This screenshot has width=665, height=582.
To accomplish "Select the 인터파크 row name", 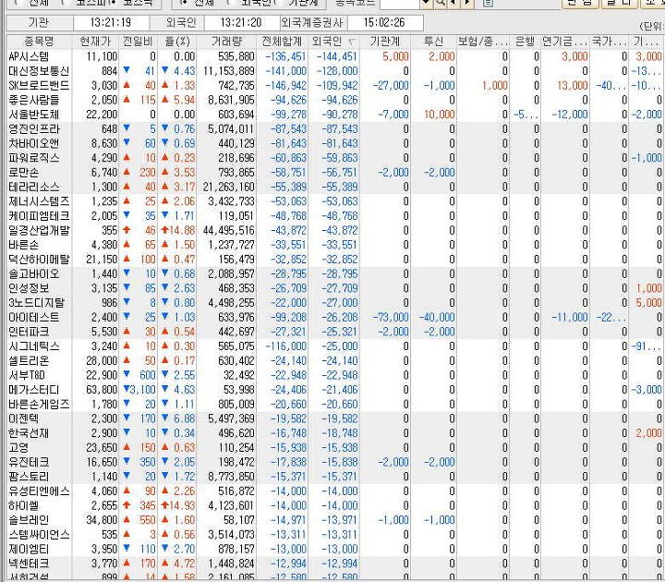I will point(29,332).
